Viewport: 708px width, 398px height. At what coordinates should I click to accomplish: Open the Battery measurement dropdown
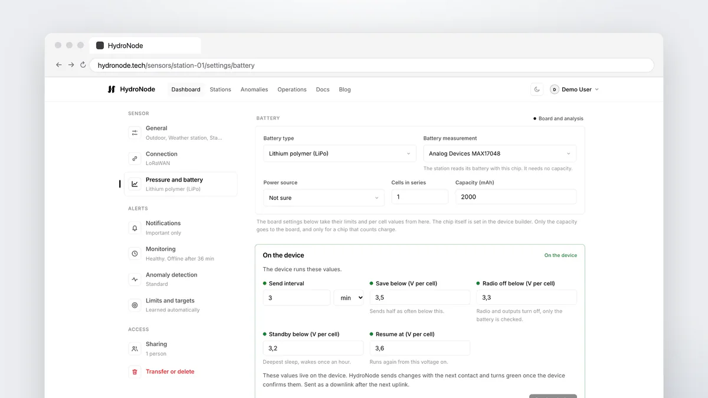(x=500, y=153)
